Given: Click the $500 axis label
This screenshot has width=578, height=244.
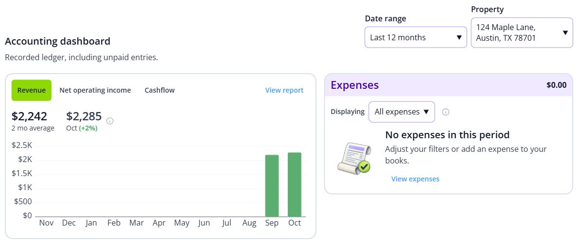Looking at the screenshot, I should [x=23, y=201].
